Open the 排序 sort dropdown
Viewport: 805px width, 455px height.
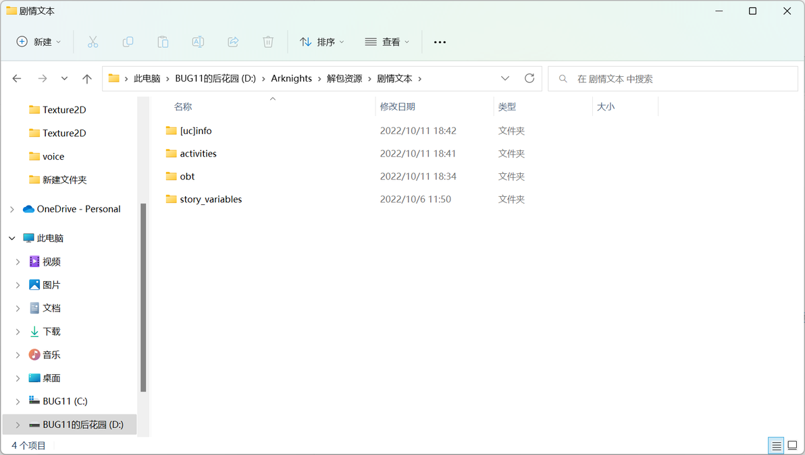tap(322, 42)
